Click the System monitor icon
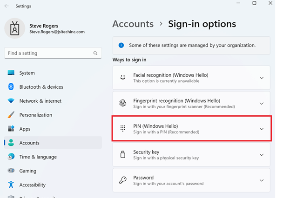Viewport: 290px width, 198px height. click(11, 73)
